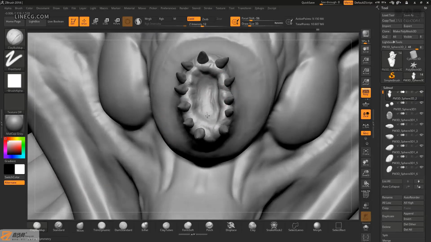431x242 pixels.
Task: Adjust the Draw Size slider
Action: [x=262, y=24]
